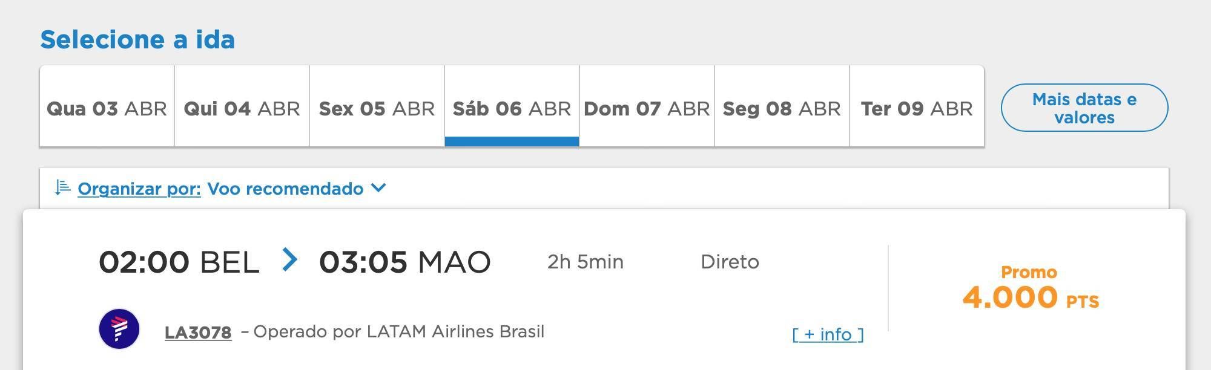Viewport: 1211px width, 370px height.
Task: Switch to Dom 07 ABR date tab
Action: [x=647, y=106]
